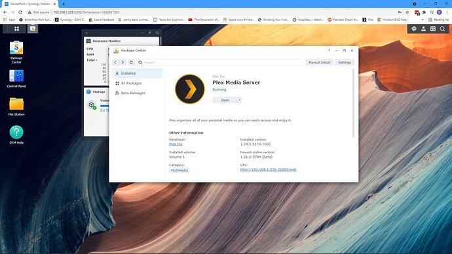Go forward in Package Center

point(122,62)
